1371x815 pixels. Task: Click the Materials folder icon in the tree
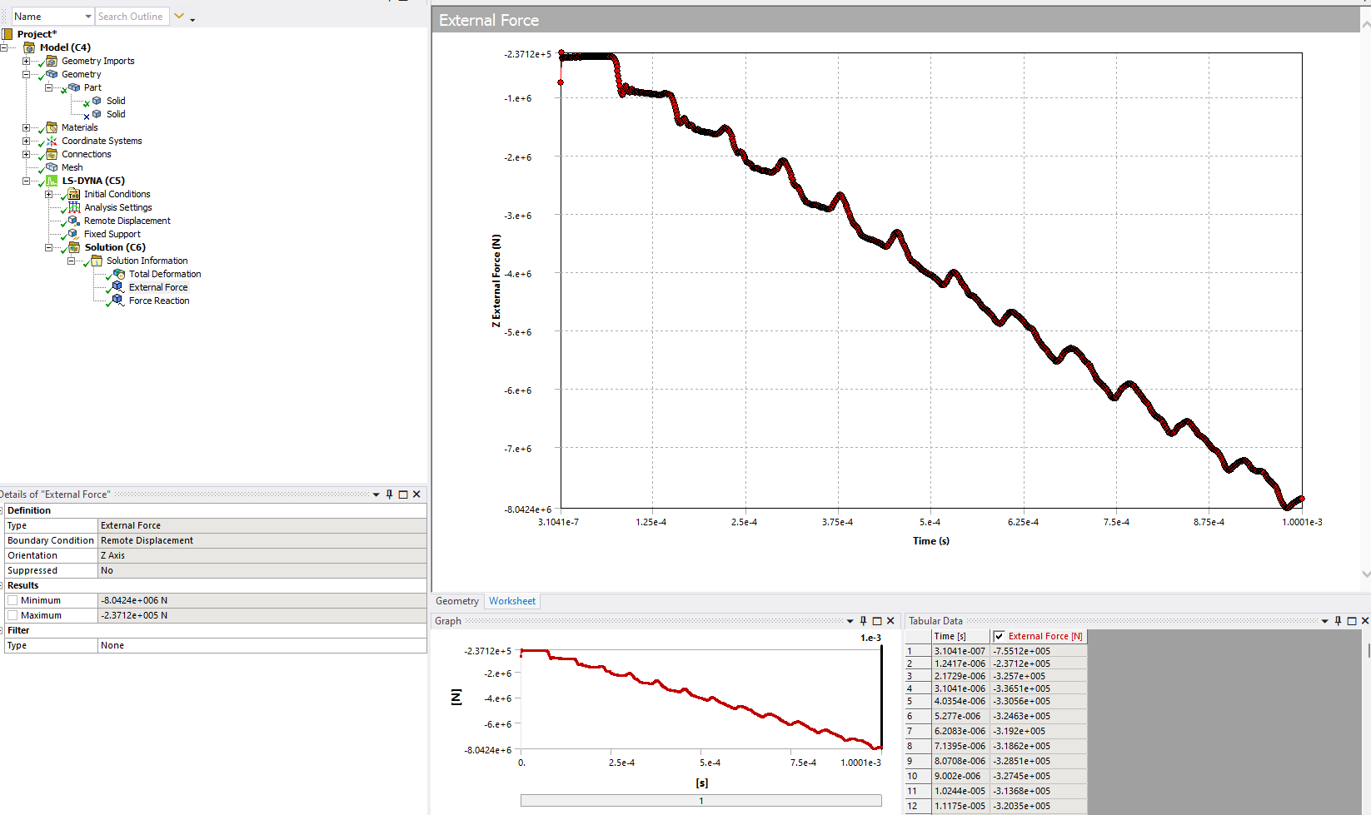(x=52, y=127)
